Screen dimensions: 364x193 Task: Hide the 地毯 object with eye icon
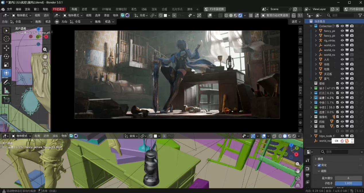(342, 64)
